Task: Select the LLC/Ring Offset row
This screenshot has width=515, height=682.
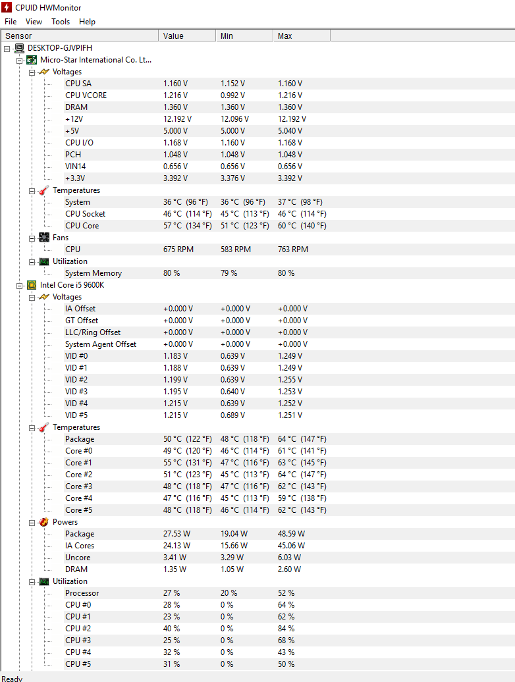Action: click(x=289, y=332)
